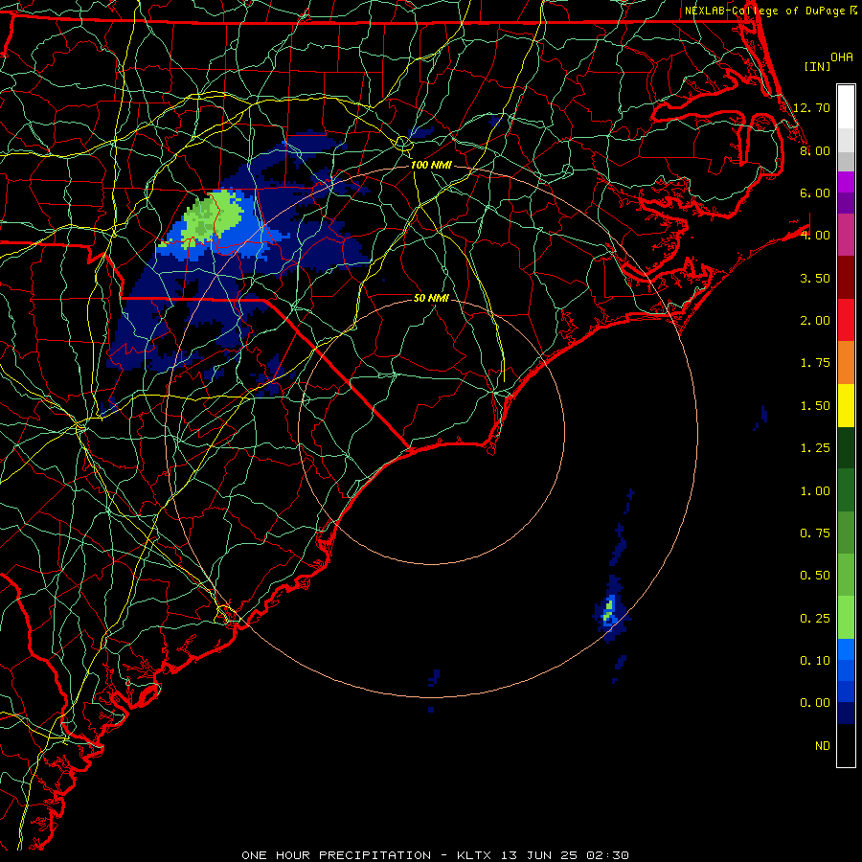Image resolution: width=862 pixels, height=862 pixels.
Task: Click the bright blue legend block near 0.10
Action: pyautogui.click(x=846, y=649)
